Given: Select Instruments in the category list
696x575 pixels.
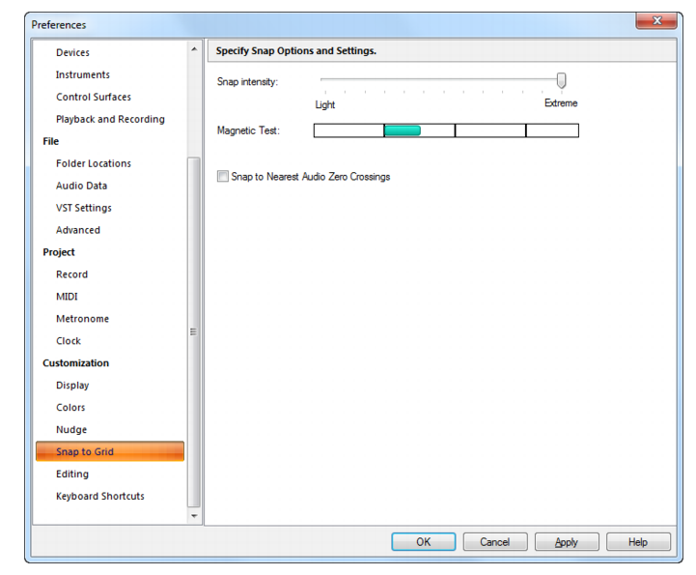Looking at the screenshot, I should tap(83, 74).
